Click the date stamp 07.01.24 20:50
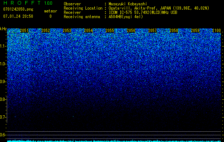224x142 pixels. point(18,16)
